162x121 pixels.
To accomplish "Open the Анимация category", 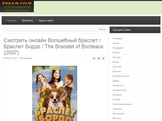I will tap(118, 38).
